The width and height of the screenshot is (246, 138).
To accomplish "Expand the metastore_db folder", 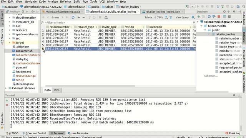I will (10, 22).
